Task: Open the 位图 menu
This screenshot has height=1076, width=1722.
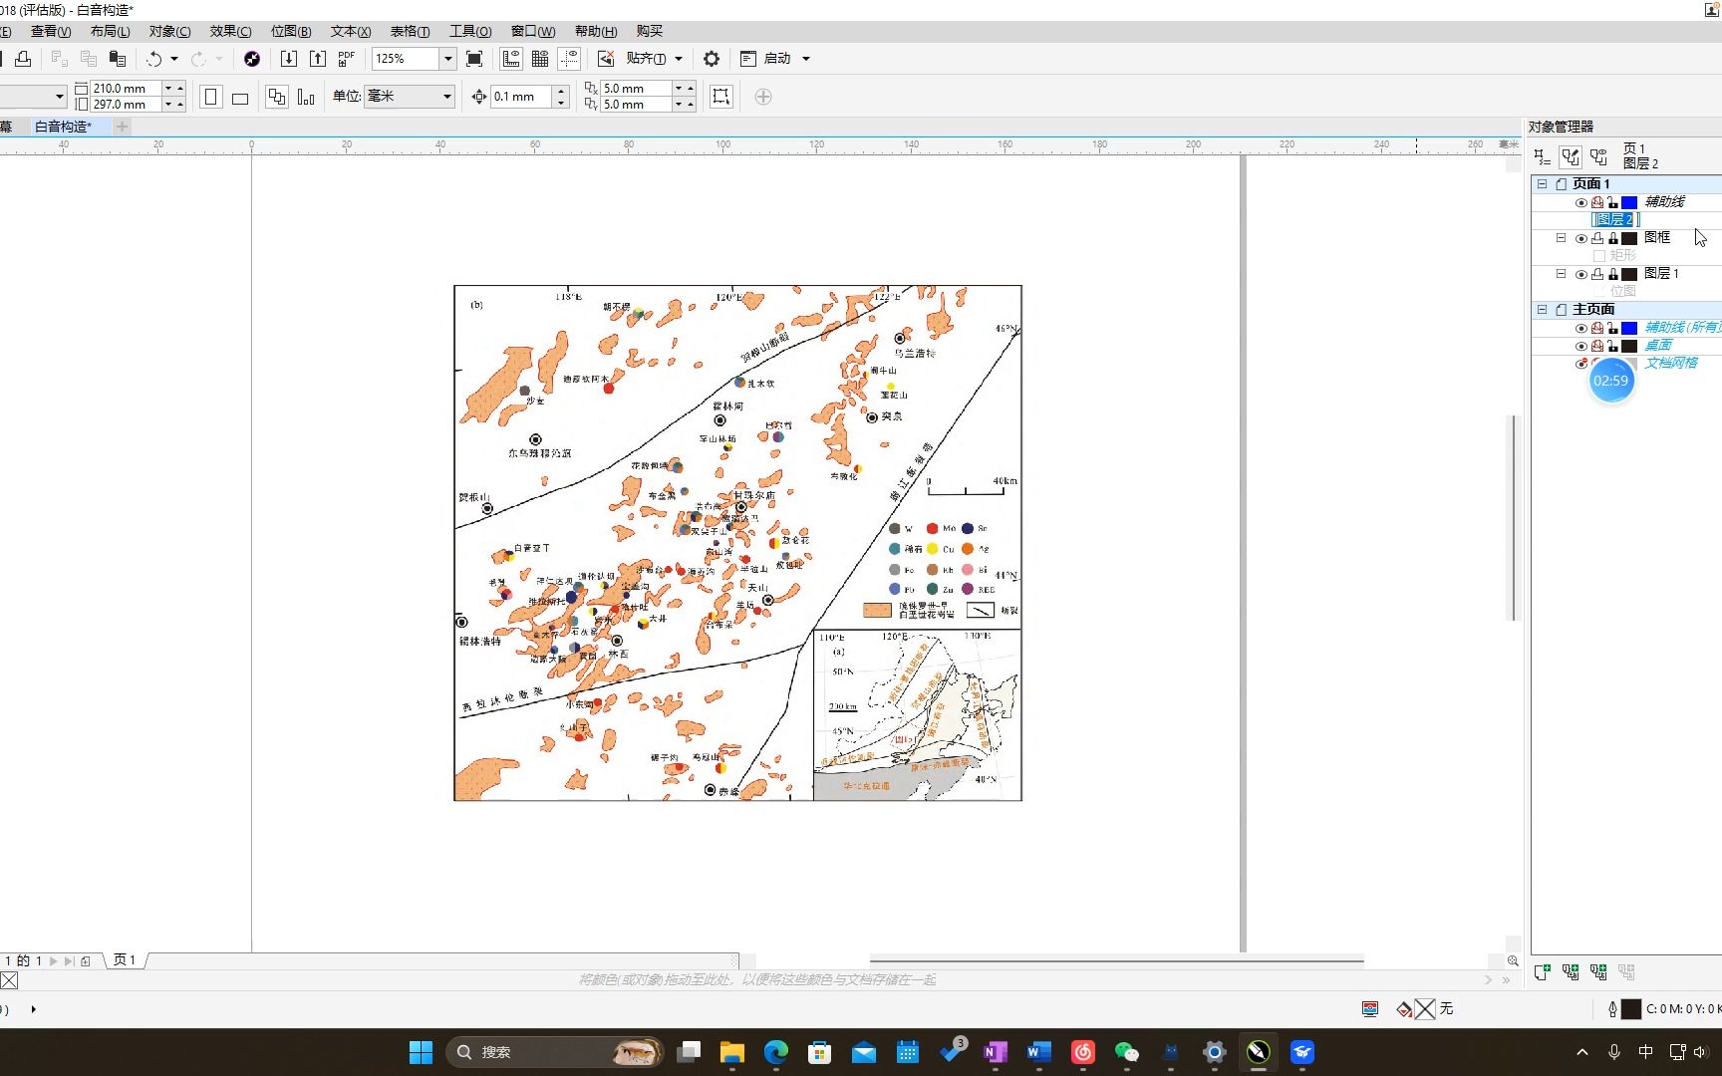Action: point(291,32)
